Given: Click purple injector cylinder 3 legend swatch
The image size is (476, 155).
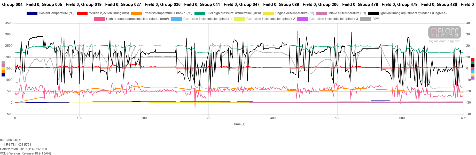Looking at the screenshot, I should coord(302,19).
